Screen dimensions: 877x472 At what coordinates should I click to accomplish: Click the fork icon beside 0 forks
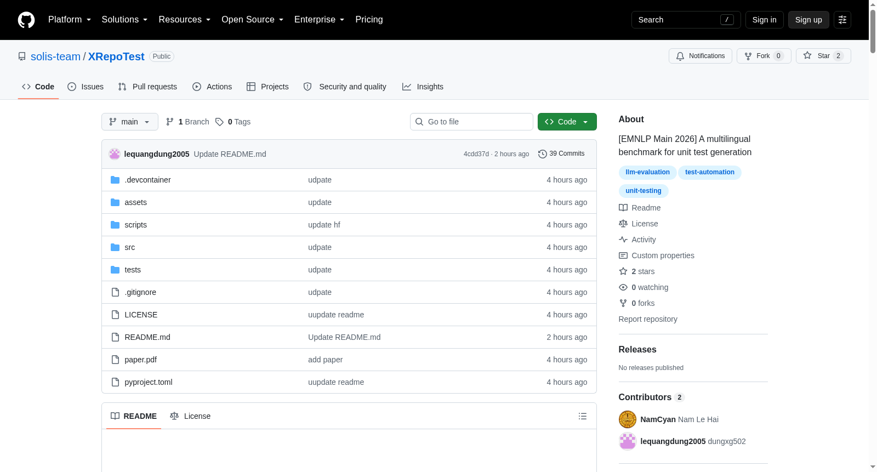(x=623, y=303)
